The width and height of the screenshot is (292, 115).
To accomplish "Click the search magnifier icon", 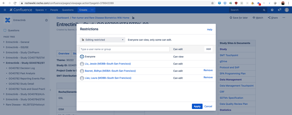I will point(264,10).
